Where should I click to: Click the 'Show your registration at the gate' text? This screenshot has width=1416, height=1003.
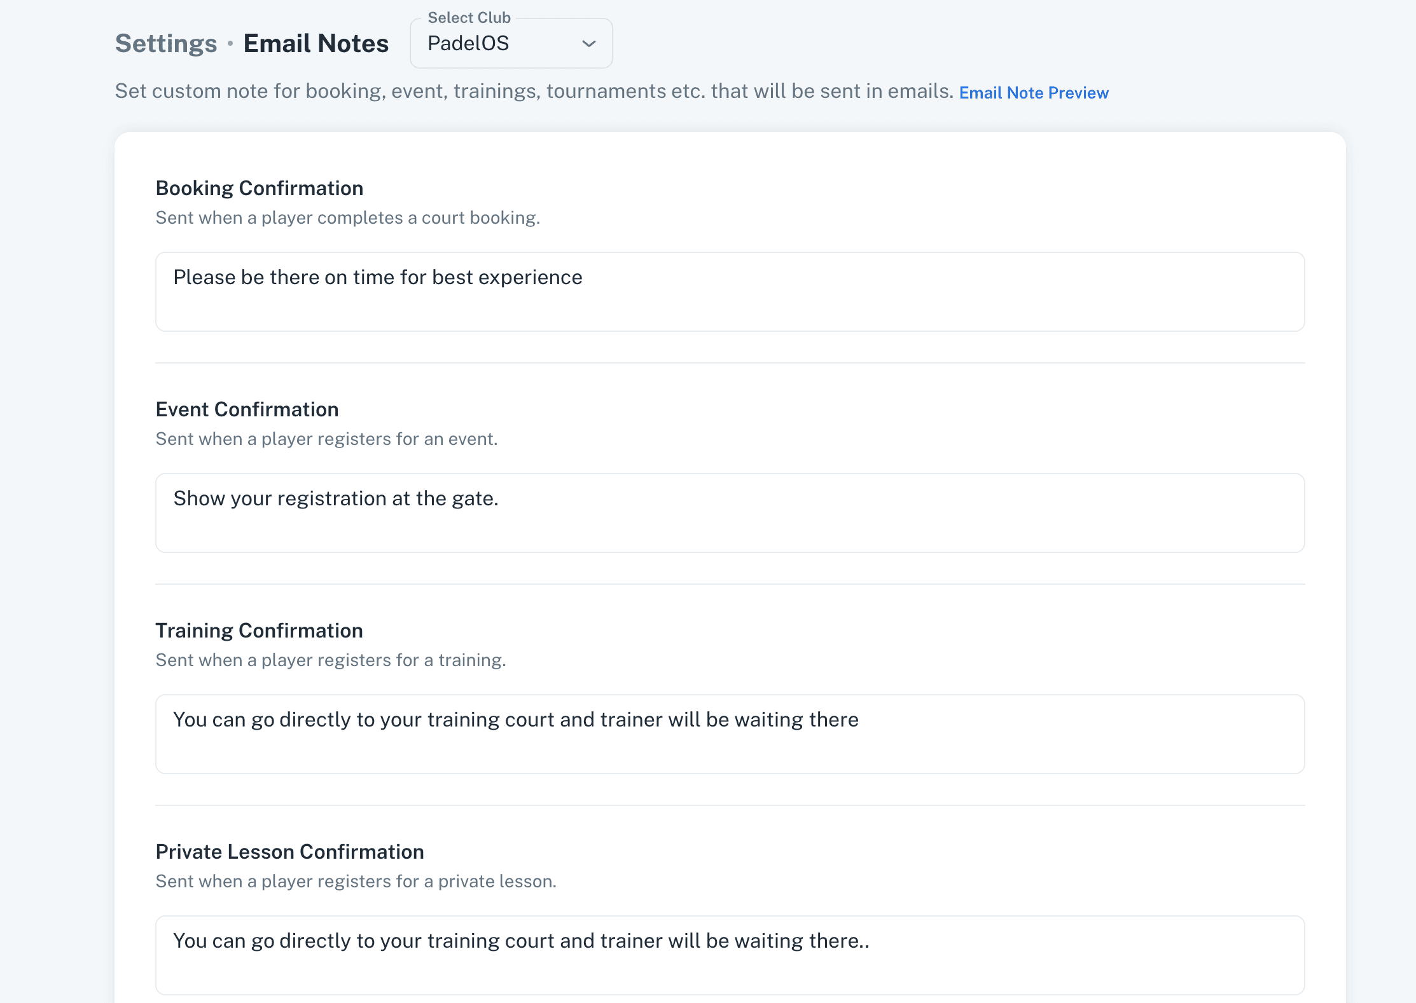click(x=336, y=498)
